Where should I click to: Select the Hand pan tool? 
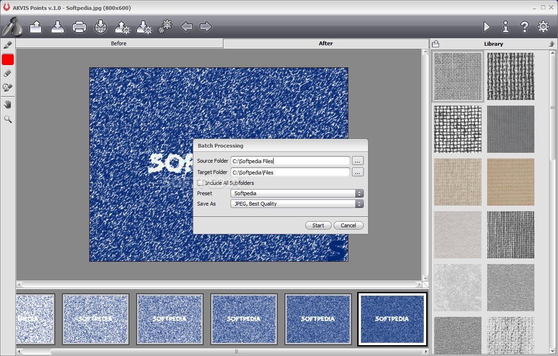[8, 105]
